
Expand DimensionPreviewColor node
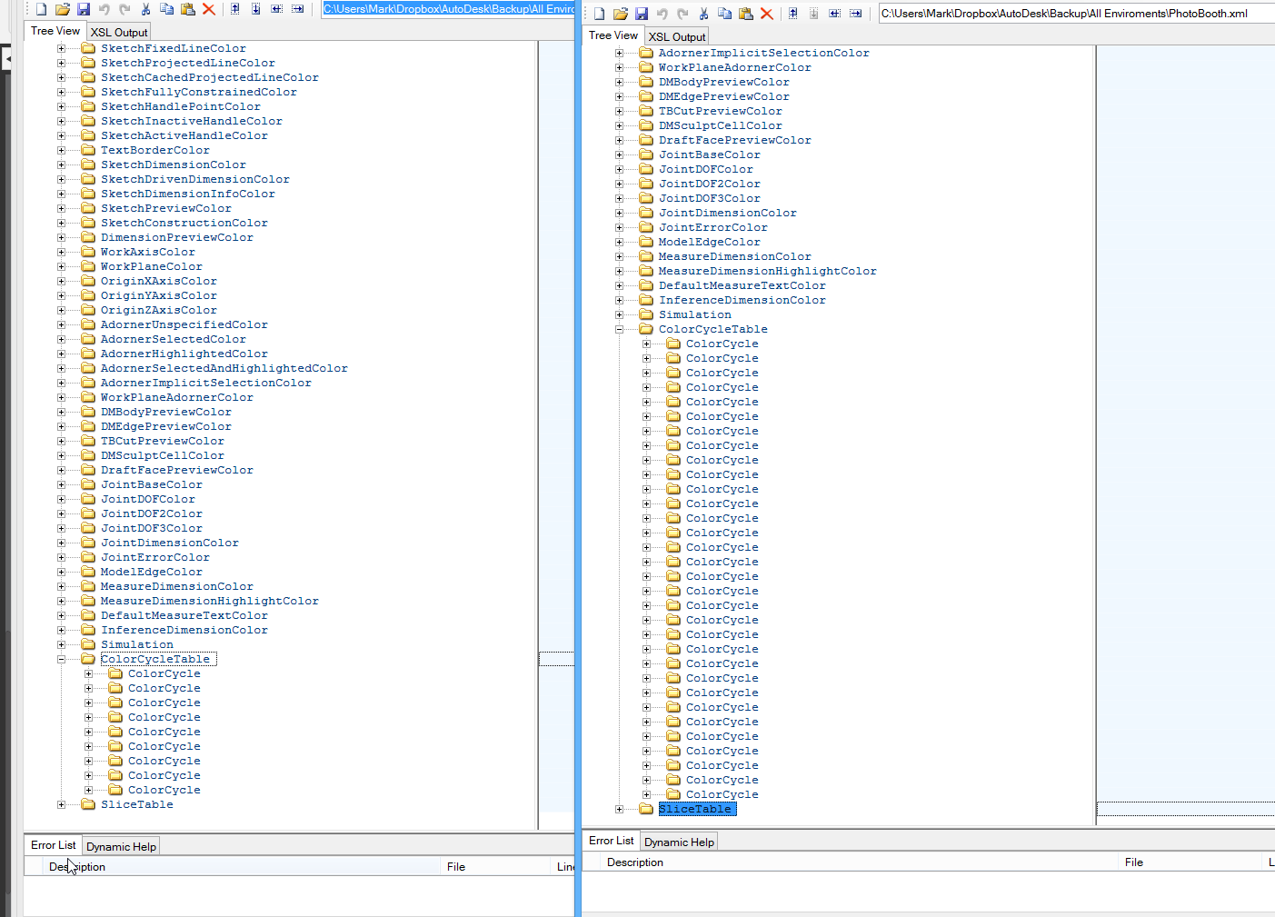tap(61, 237)
